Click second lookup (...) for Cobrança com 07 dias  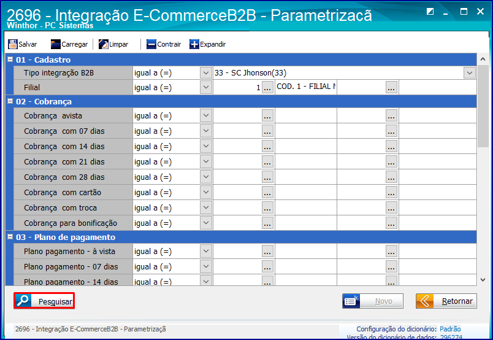[x=391, y=131]
